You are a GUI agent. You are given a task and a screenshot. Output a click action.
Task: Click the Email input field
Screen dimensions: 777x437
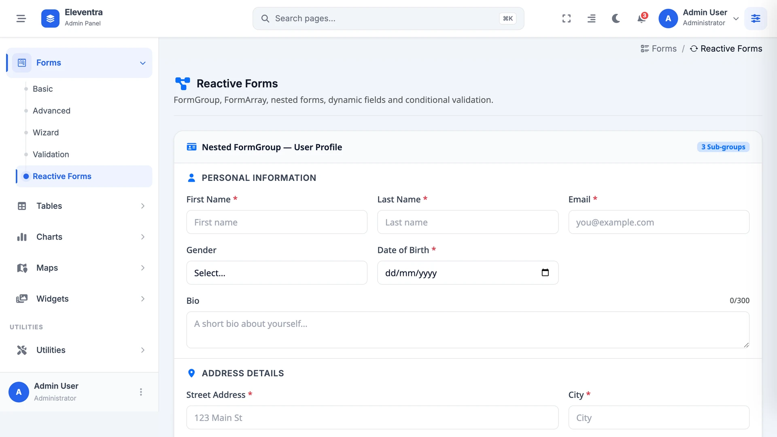click(659, 222)
